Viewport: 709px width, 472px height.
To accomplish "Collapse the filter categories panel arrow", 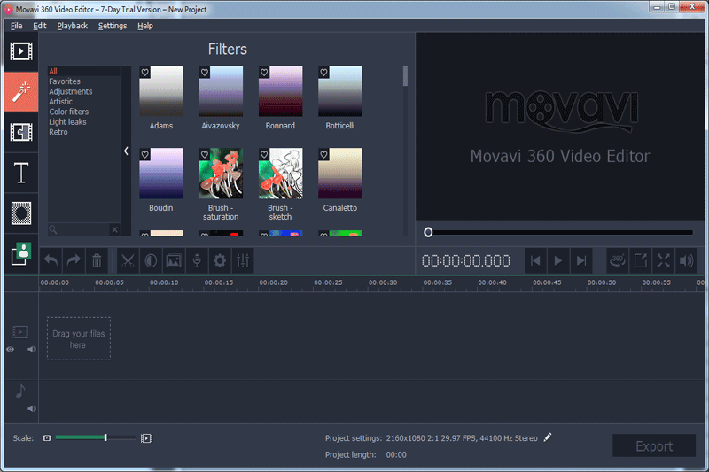I will [x=126, y=151].
